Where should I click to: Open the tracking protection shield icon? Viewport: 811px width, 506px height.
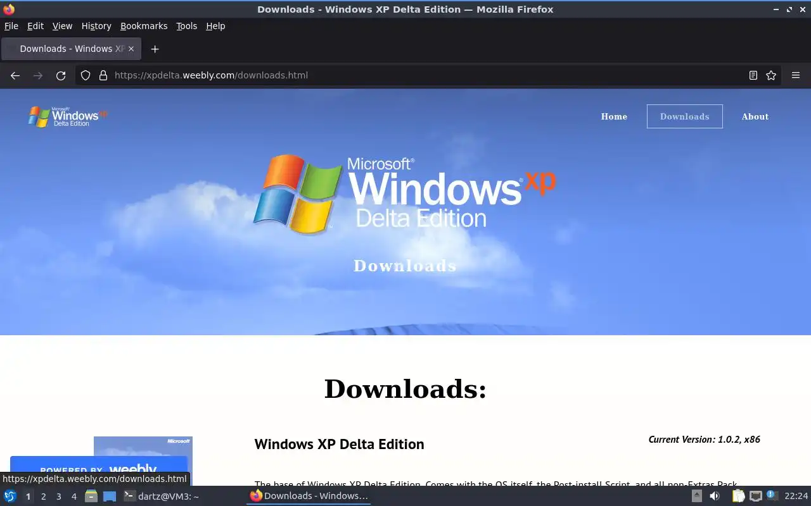point(86,75)
